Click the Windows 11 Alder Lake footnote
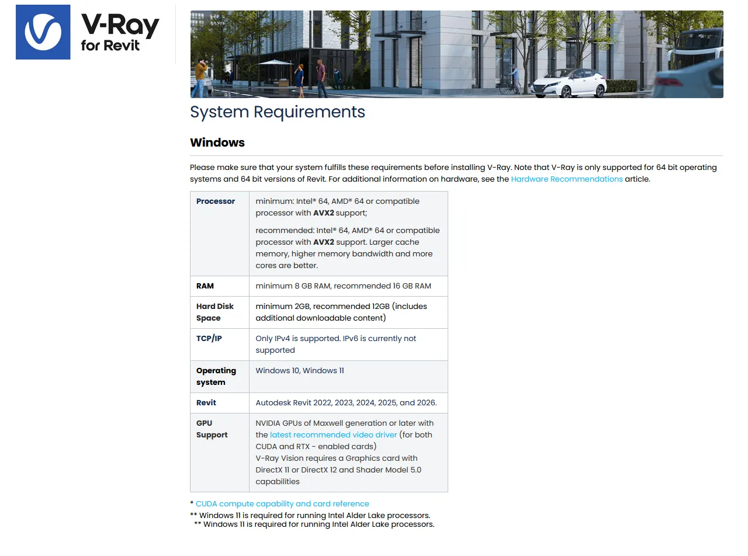Viewport: 748px width, 556px height. pyautogui.click(x=309, y=515)
